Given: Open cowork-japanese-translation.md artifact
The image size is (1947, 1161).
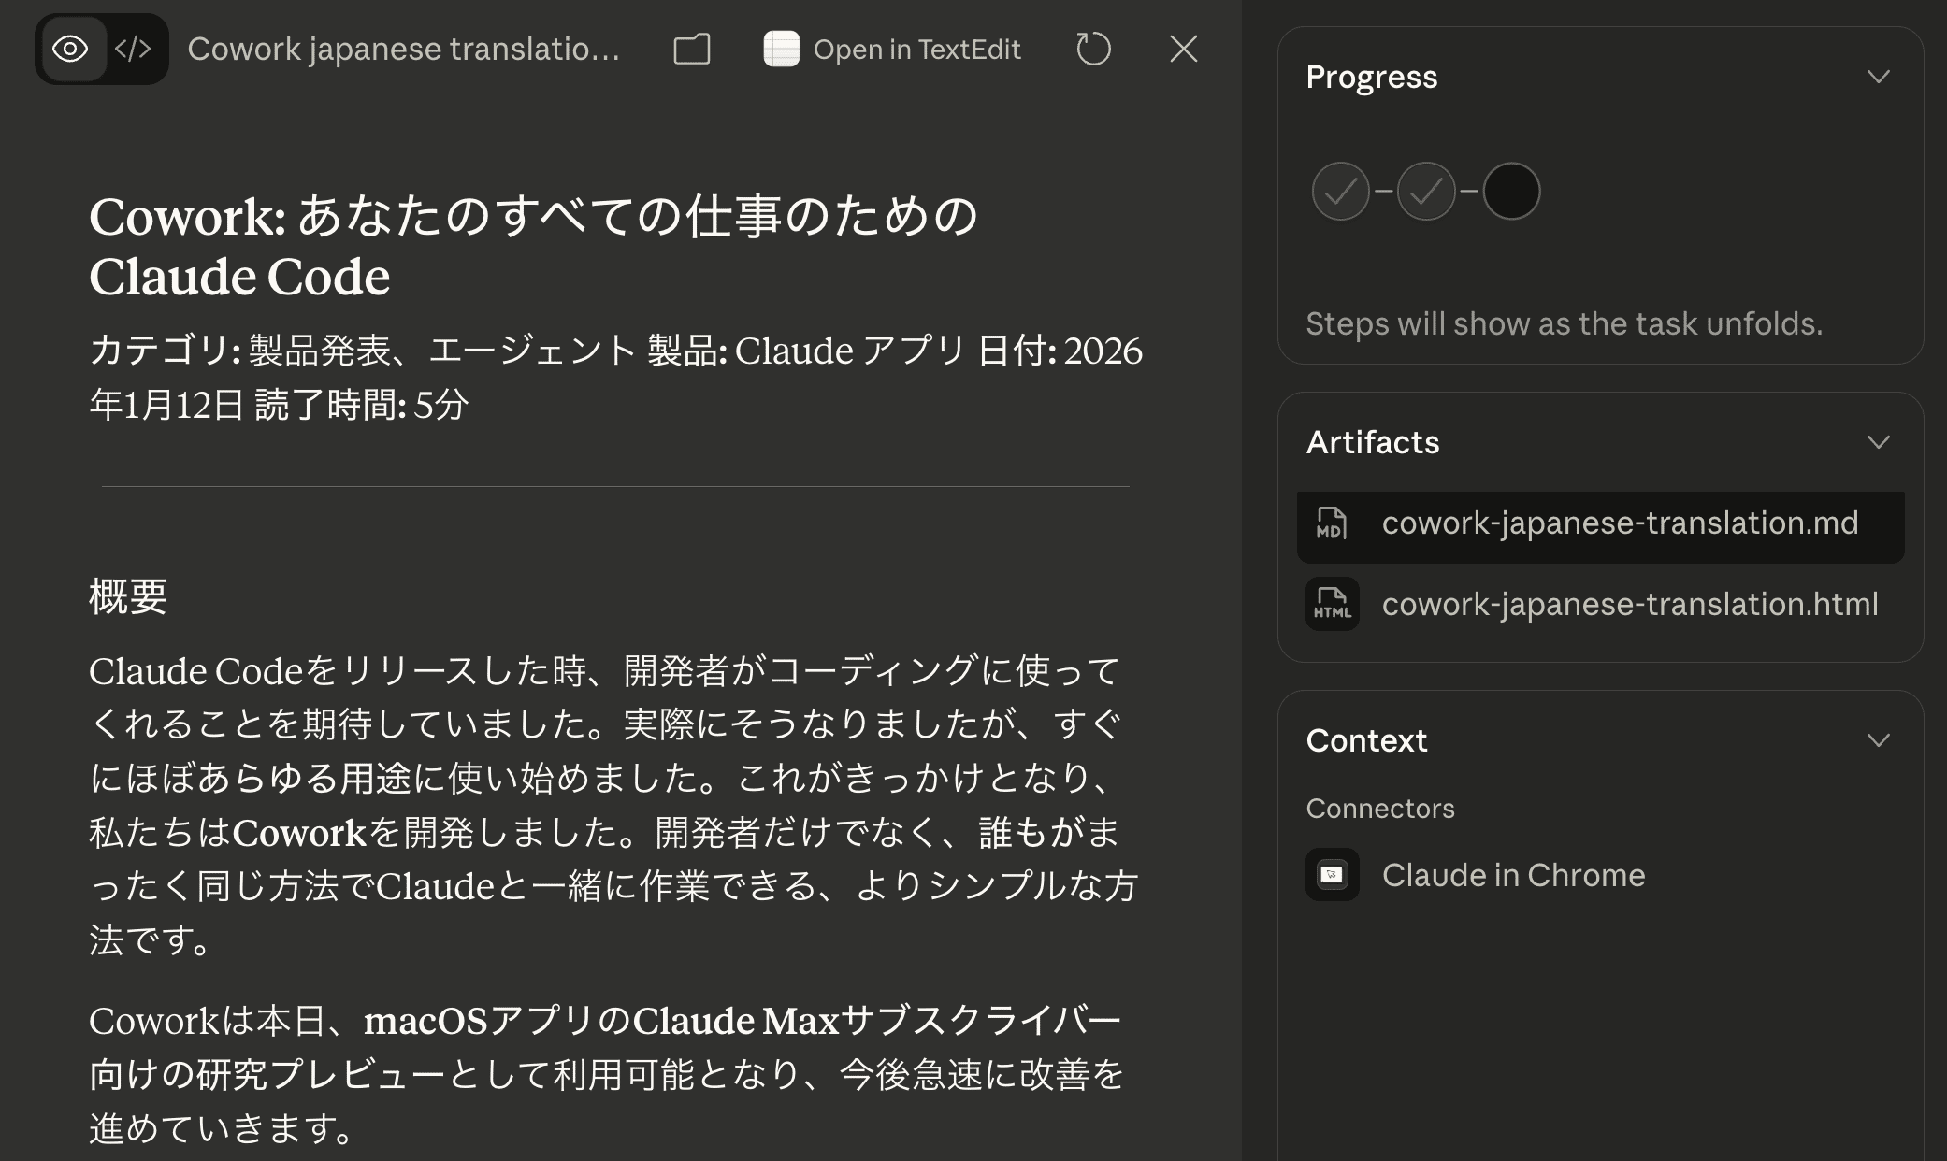Looking at the screenshot, I should (1620, 523).
